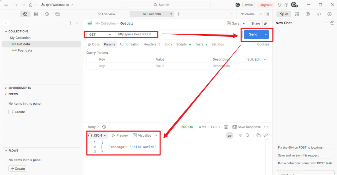Open the Home icon
Image resolution: width=337 pixels, height=175 pixels.
[x=31, y=5]
